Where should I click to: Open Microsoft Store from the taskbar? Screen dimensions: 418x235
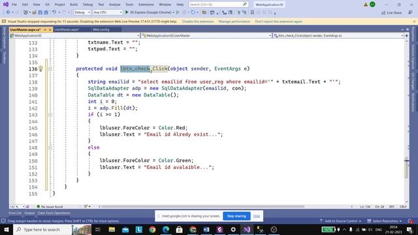click(x=179, y=229)
